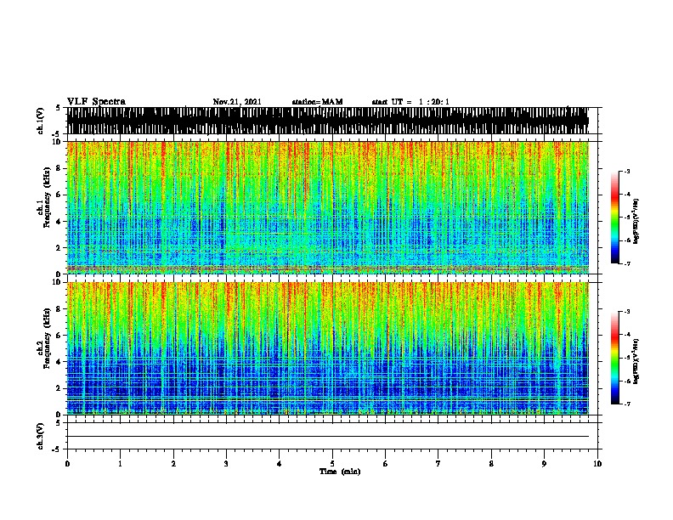Click the ch.3 flat voltage trace
This screenshot has height=520, width=673.
click(328, 437)
